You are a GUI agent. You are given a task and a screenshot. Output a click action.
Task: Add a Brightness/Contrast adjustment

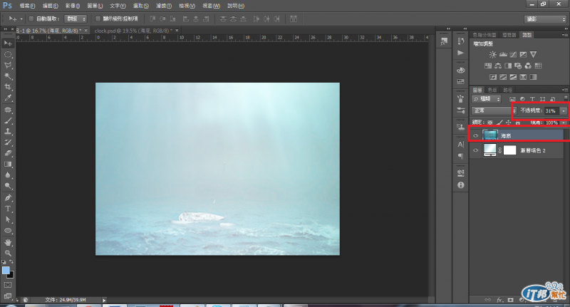[x=492, y=55]
